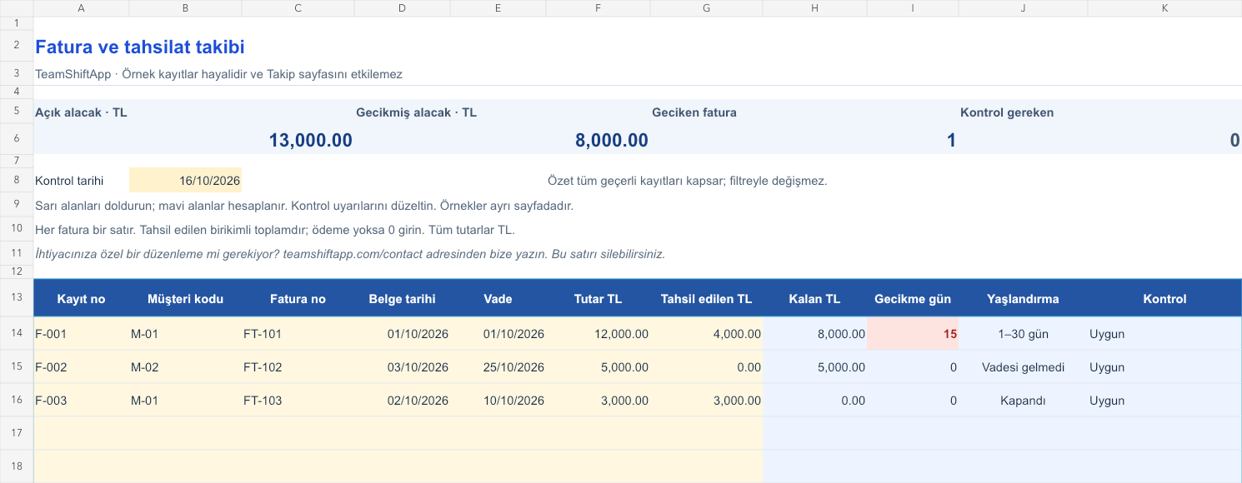Select invoice number FT-101

click(298, 334)
